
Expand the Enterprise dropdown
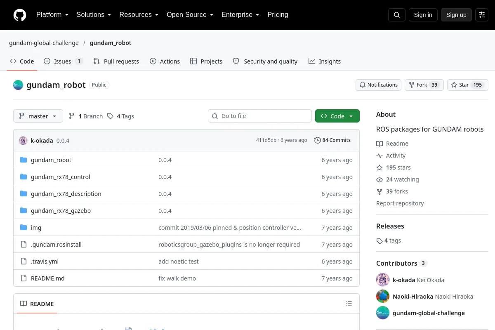coord(240,15)
